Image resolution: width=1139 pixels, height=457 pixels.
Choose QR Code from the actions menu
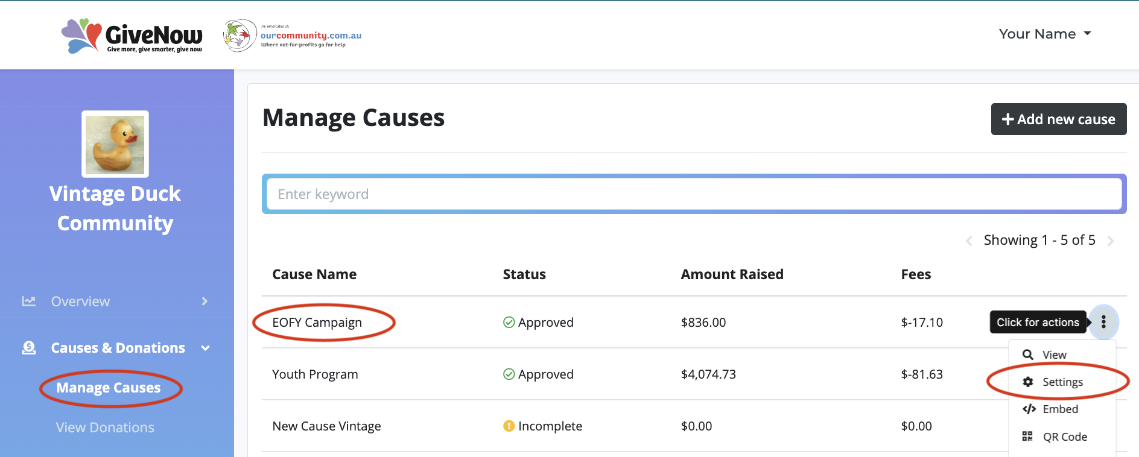pyautogui.click(x=1065, y=437)
